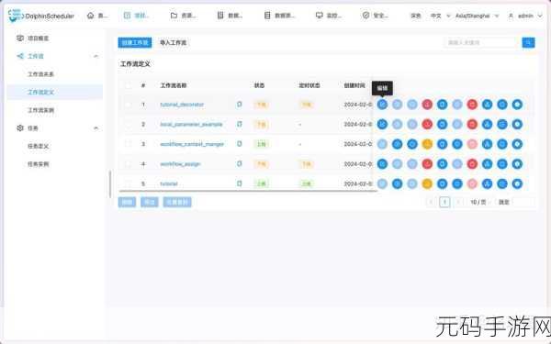Select 任务实例 in the sidebar

pos(38,164)
